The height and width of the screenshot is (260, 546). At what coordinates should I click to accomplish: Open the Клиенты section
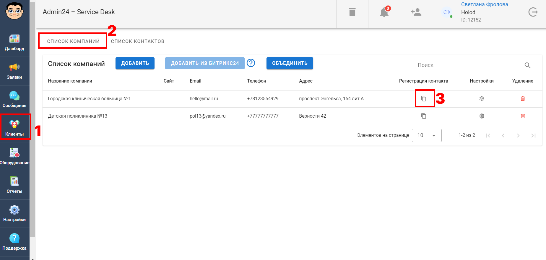[x=14, y=128]
